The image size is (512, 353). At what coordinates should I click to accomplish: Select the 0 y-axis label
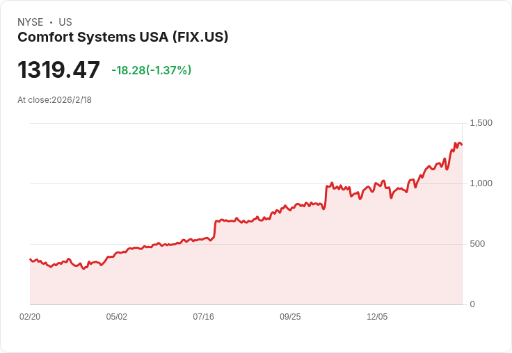point(472,304)
